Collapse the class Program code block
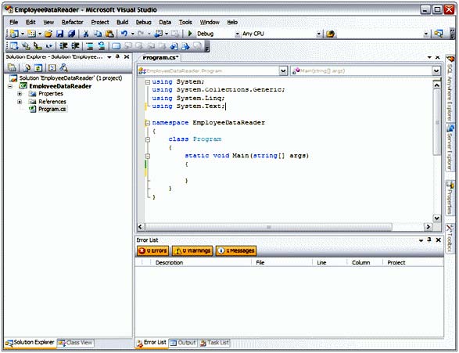This screenshot has width=459, height=353. pyautogui.click(x=148, y=139)
